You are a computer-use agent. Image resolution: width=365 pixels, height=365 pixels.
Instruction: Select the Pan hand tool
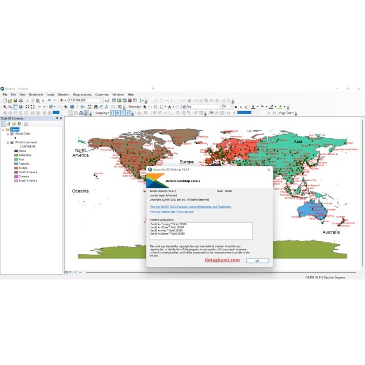15,106
